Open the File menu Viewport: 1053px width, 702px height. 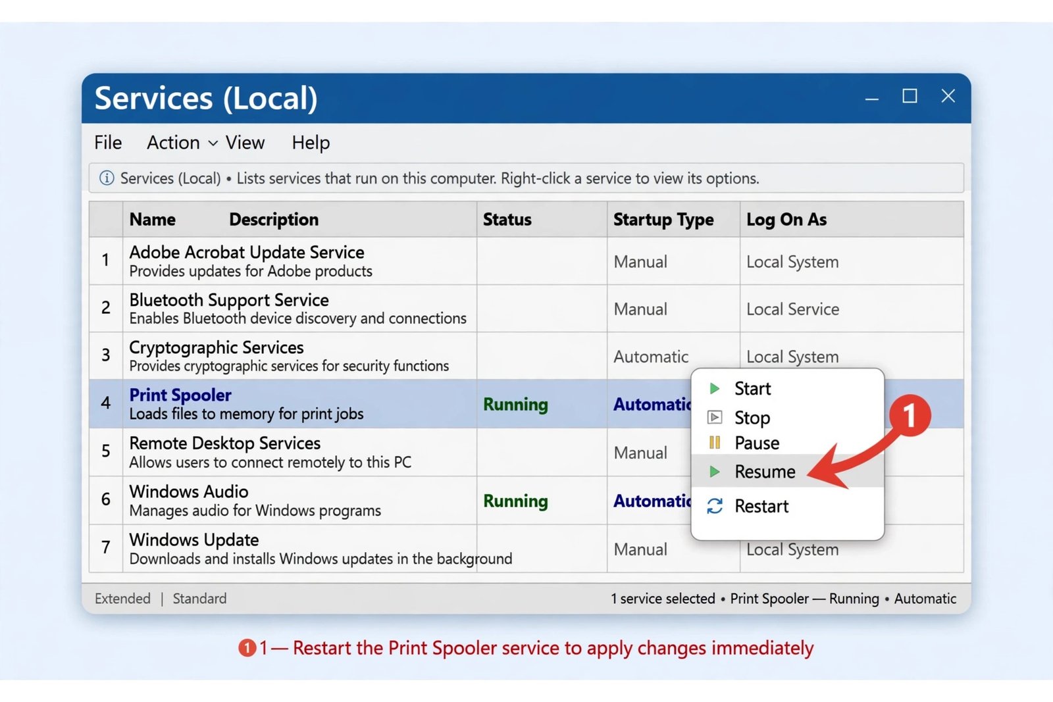108,143
